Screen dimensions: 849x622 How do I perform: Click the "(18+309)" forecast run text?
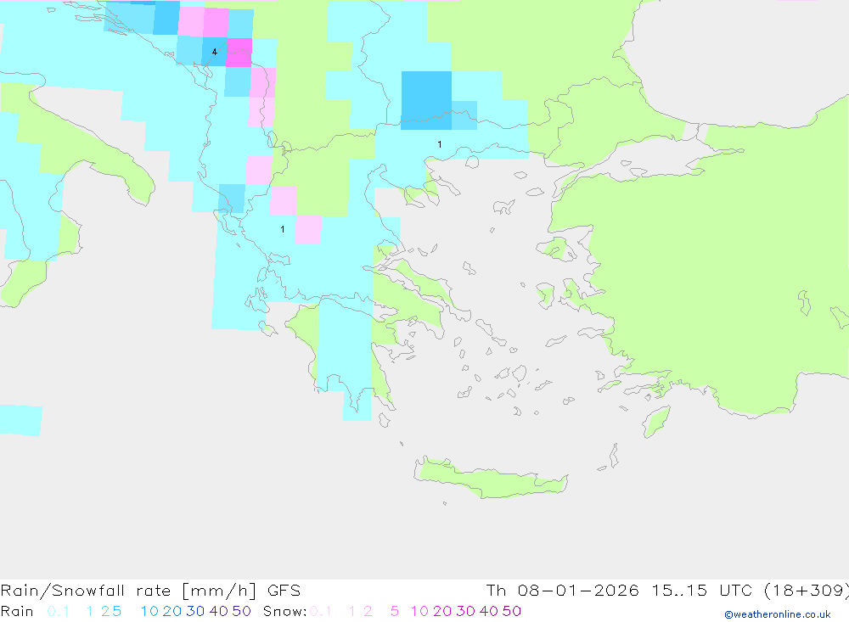click(807, 590)
